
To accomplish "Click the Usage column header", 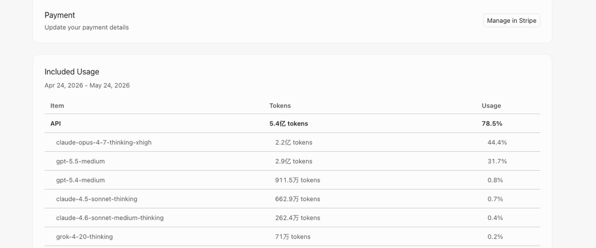I will click(491, 106).
